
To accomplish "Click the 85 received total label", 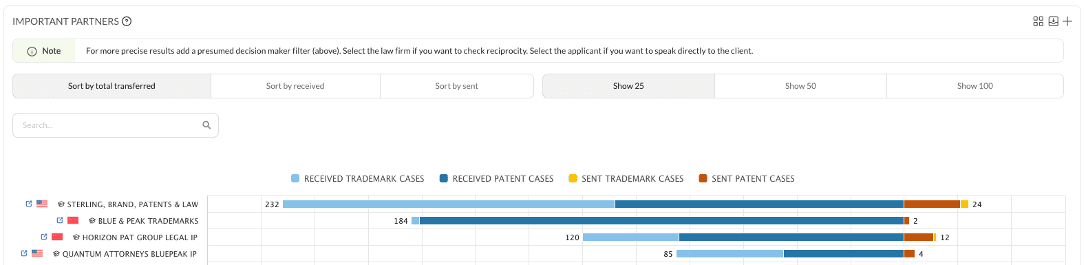I will tap(668, 254).
